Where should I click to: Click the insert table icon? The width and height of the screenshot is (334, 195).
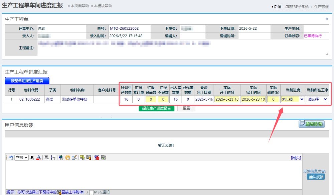coord(74,158)
